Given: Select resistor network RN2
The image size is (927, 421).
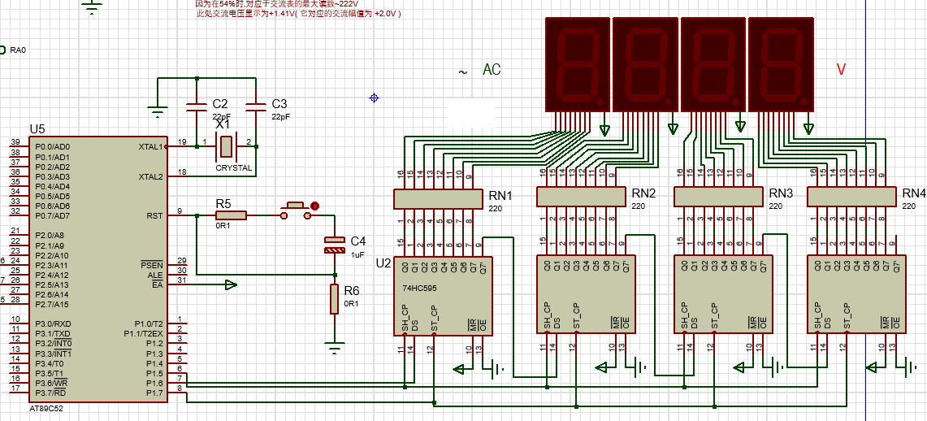Looking at the screenshot, I should (x=582, y=197).
